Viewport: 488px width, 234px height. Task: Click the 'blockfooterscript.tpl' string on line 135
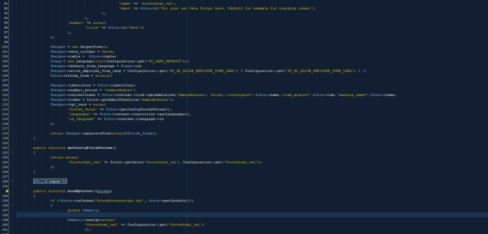(121, 201)
